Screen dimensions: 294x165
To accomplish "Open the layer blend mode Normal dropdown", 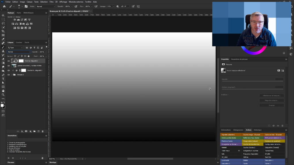I will coord(19,52).
